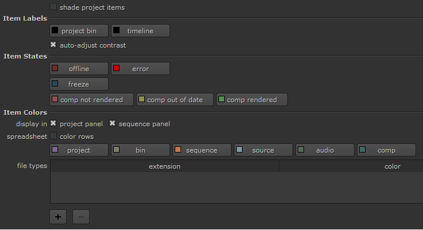Click the color column header

click(392, 166)
